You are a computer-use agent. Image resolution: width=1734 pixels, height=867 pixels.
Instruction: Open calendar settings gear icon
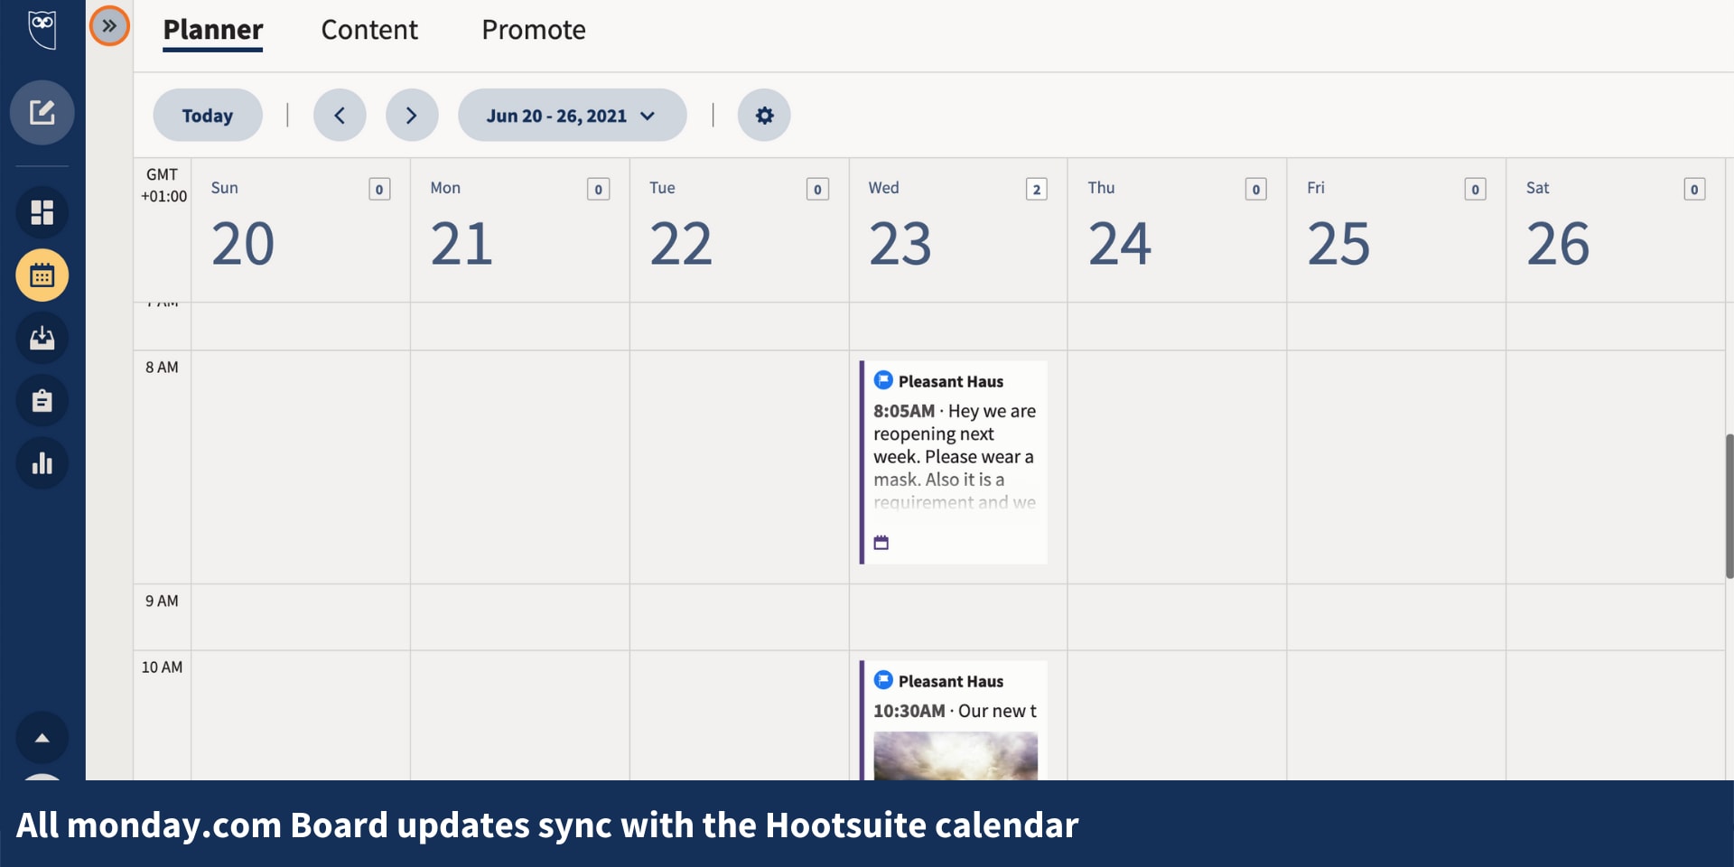[764, 116]
